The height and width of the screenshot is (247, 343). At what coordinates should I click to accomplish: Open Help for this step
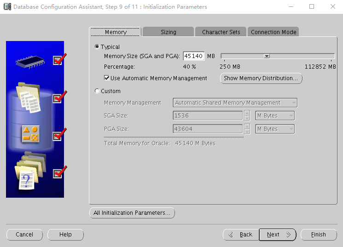65,235
